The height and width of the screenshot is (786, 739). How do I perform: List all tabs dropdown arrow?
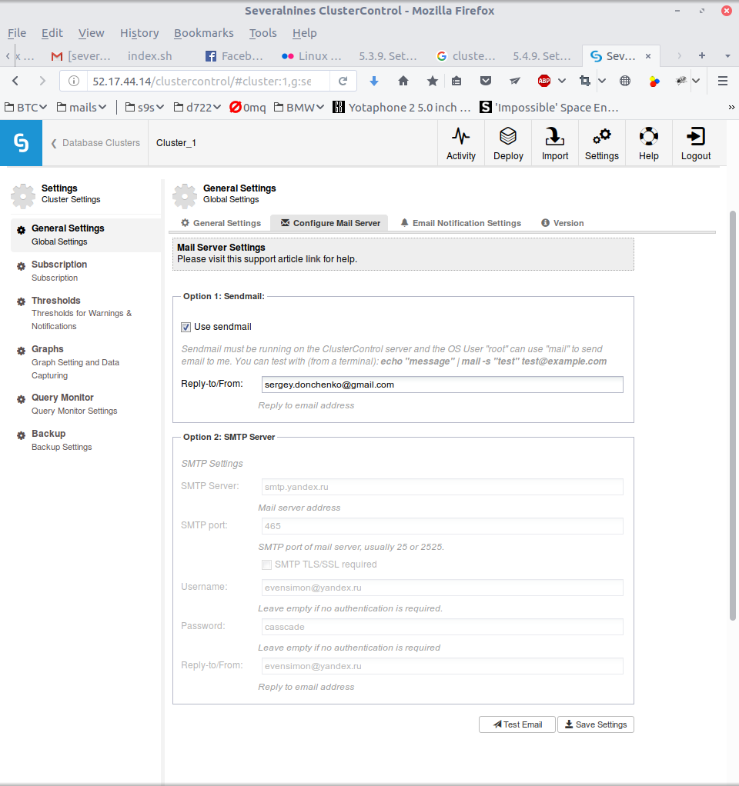[x=727, y=55]
